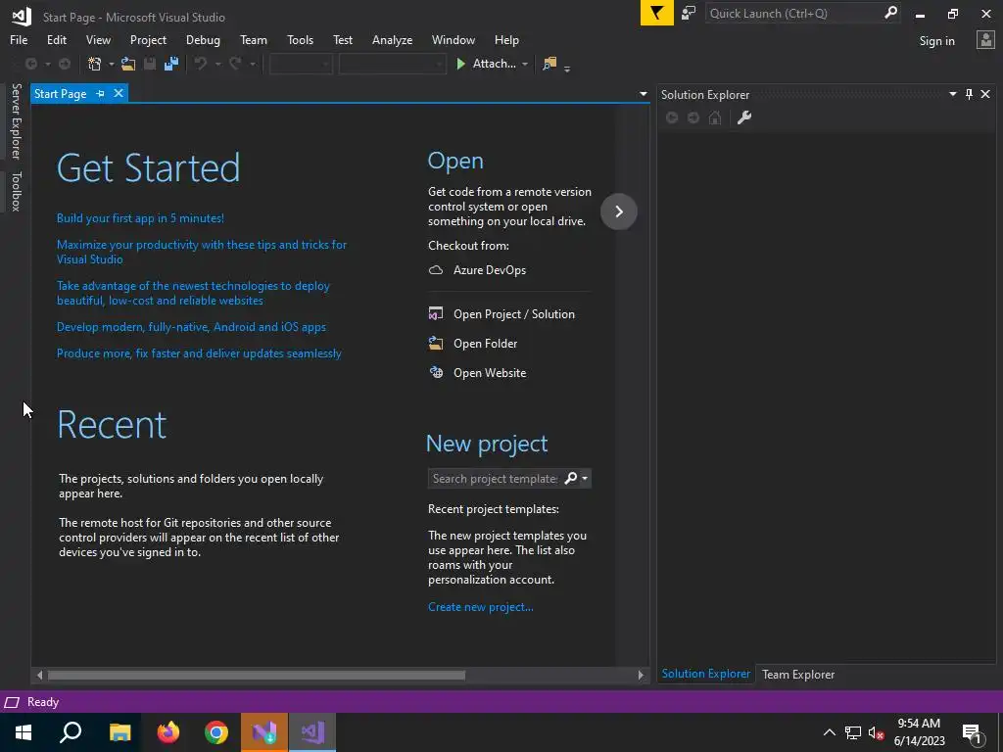1003x752 pixels.
Task: Open the Help menu
Action: click(506, 39)
